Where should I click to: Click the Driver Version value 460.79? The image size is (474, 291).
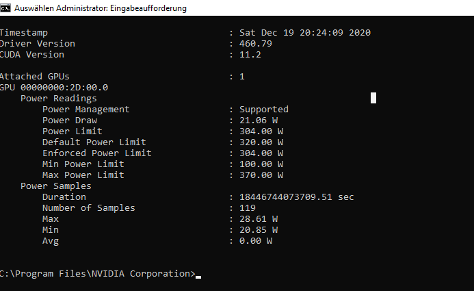click(255, 44)
